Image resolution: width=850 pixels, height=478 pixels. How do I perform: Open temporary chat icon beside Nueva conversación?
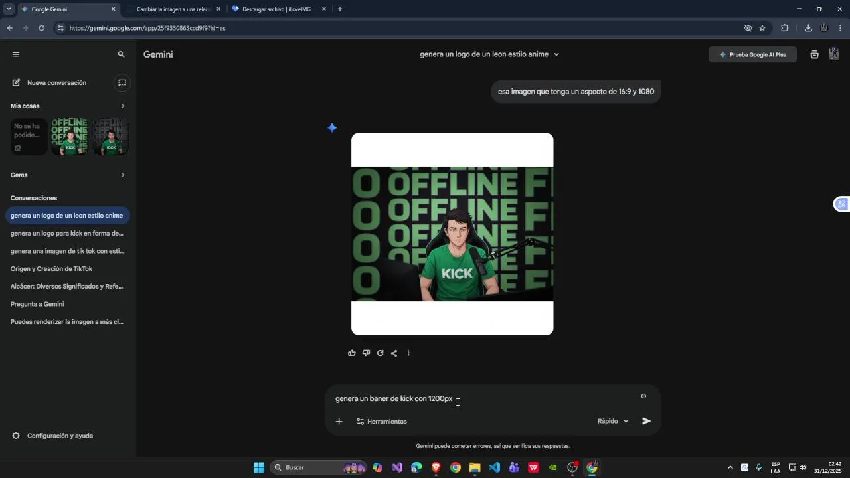click(122, 82)
